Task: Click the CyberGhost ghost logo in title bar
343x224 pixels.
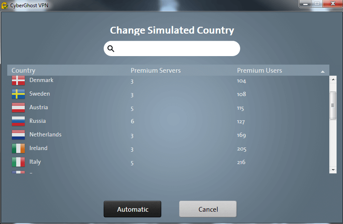Action: point(5,5)
